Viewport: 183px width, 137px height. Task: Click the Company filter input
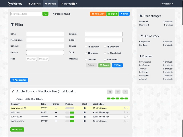[45, 46]
